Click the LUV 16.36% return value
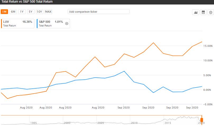The image size is (214, 127). pyautogui.click(x=28, y=22)
